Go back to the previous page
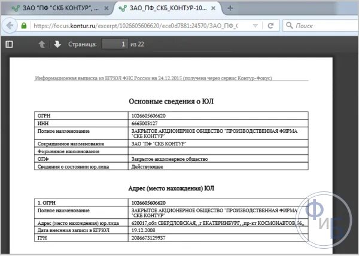Viewport: 359px width, 256px height. click(x=10, y=25)
